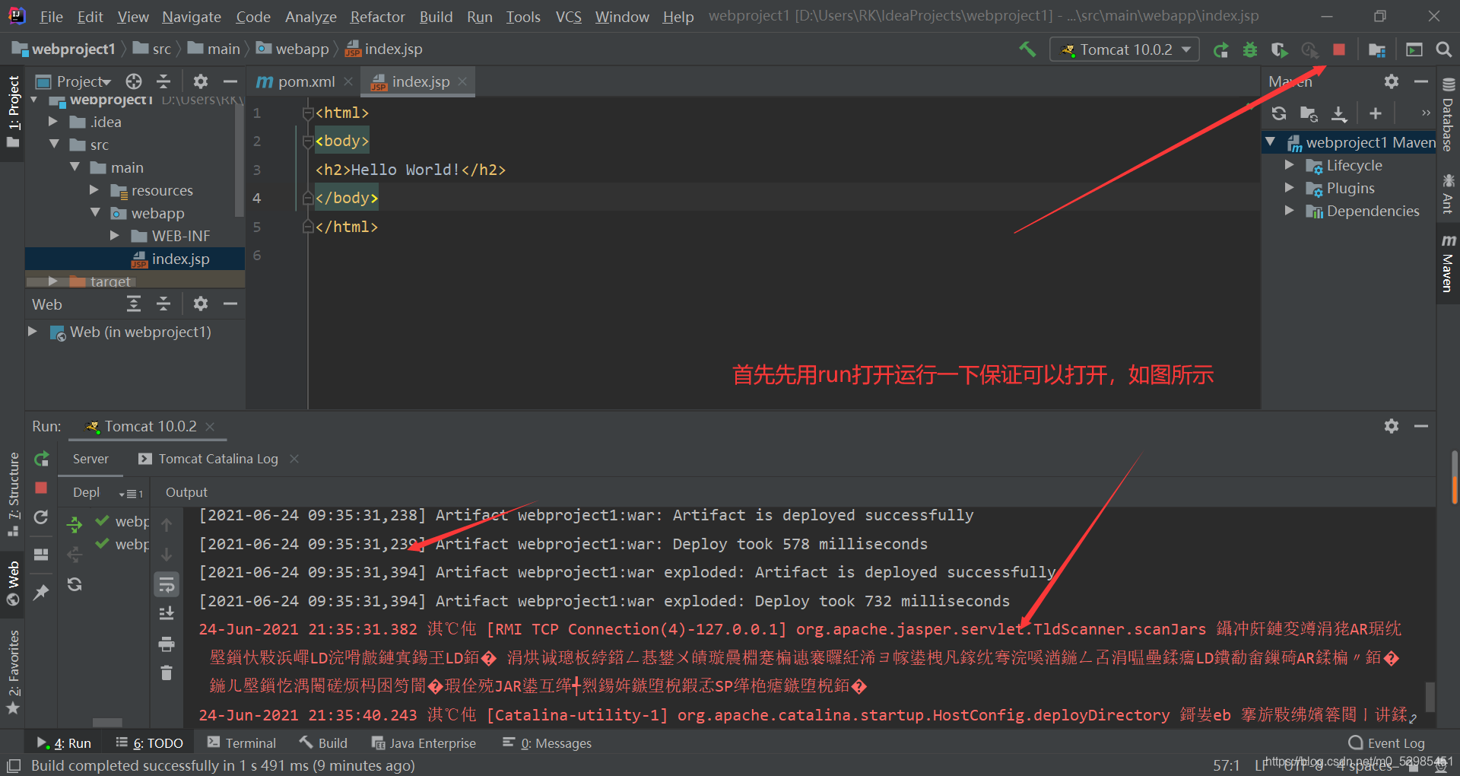Hide the Project panel with minus icon
Viewport: 1460px width, 776px height.
click(230, 81)
